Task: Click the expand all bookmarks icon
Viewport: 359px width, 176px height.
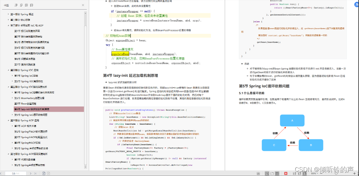Action: tap(15, 5)
